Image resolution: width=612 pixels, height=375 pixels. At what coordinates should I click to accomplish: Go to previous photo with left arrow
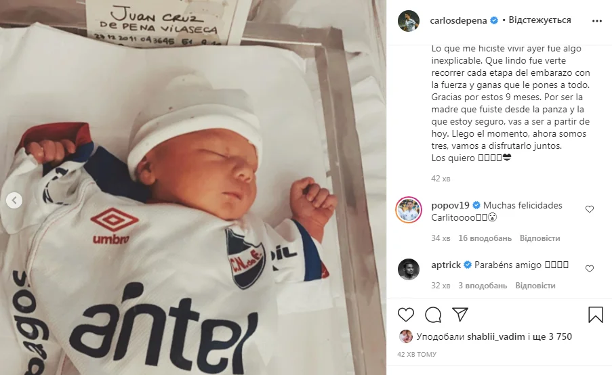(14, 200)
